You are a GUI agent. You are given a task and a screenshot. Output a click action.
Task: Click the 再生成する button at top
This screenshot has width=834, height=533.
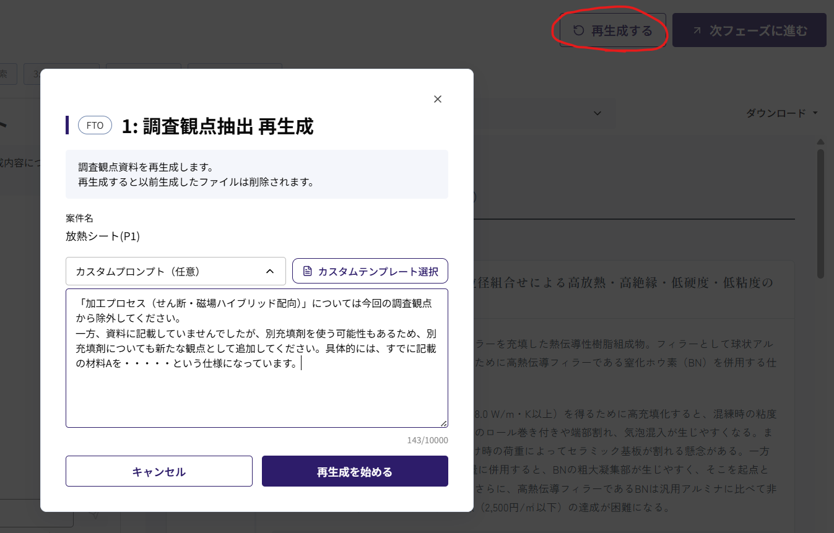(613, 30)
